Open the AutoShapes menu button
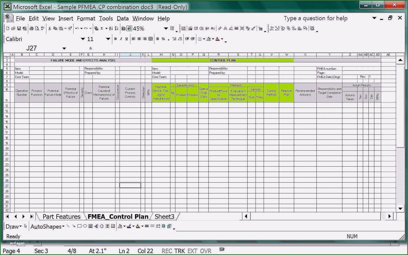Viewport: 408px width, 255px height. (48, 227)
